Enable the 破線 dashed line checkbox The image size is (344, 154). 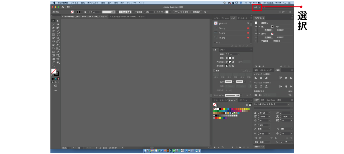click(x=214, y=71)
